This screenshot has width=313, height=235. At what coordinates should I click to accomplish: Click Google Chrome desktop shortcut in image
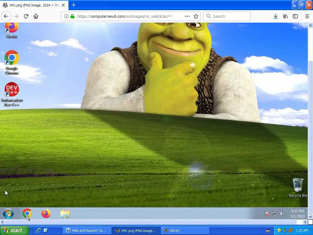point(12,62)
